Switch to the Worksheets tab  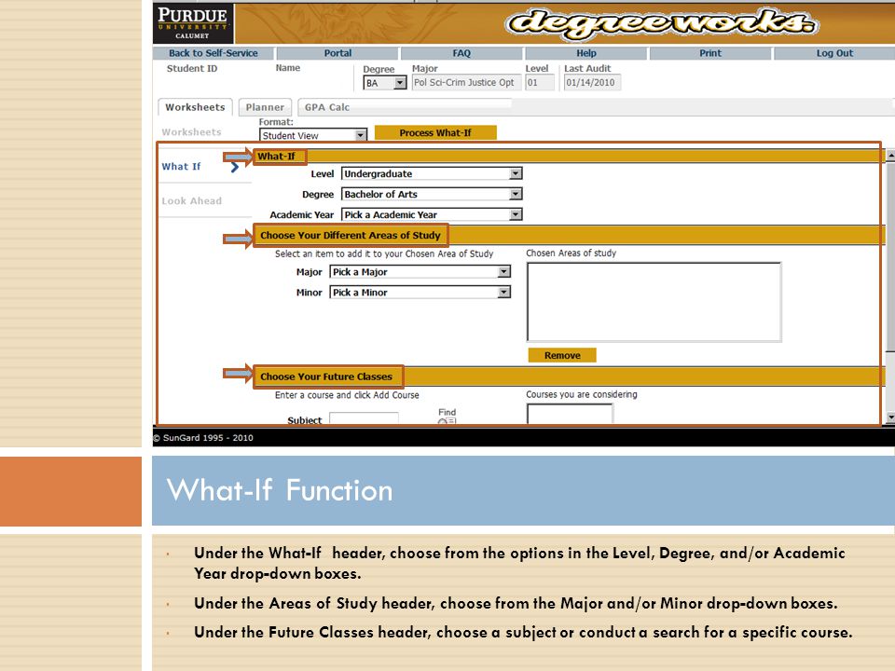(195, 107)
